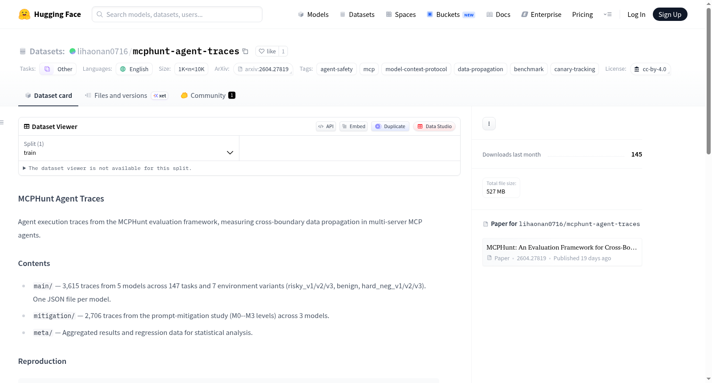Screen dimensions: 712x383
Task: Click the API button in Dataset Viewer
Action: click(326, 126)
